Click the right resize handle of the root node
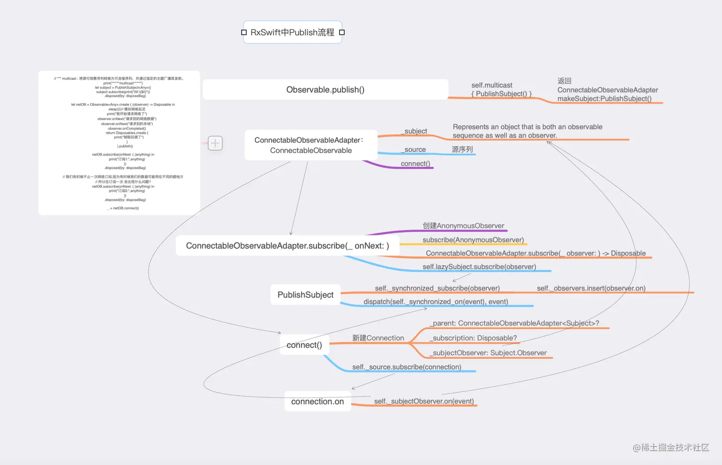This screenshot has height=465, width=722. click(x=342, y=32)
